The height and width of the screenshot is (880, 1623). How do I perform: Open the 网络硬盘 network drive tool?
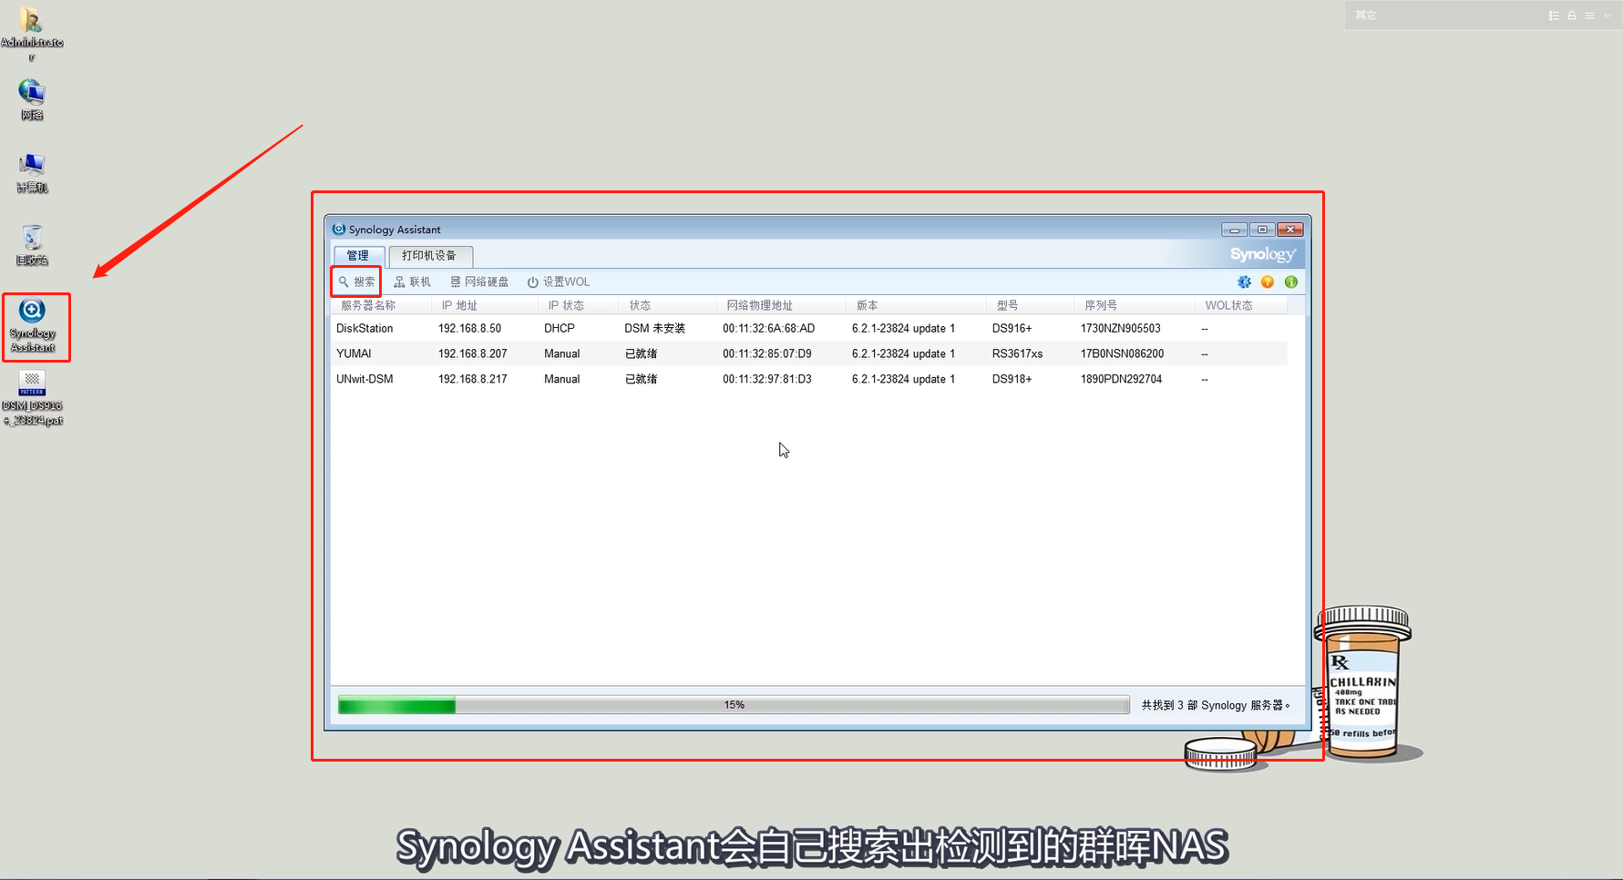[479, 281]
